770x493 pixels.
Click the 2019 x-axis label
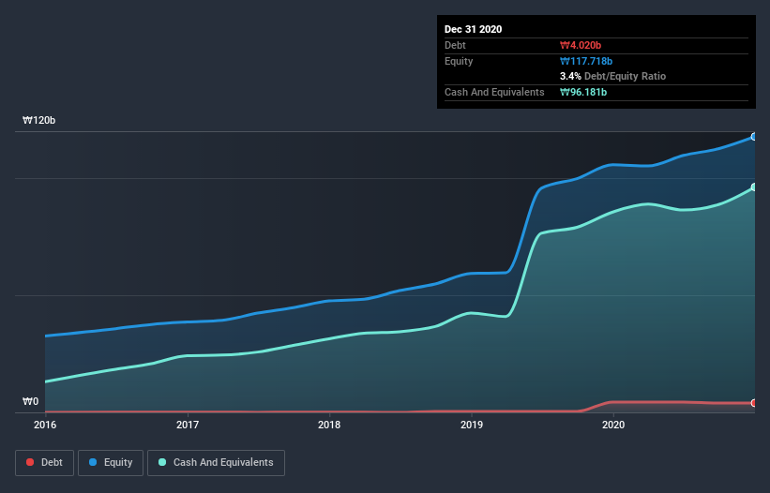tap(472, 425)
